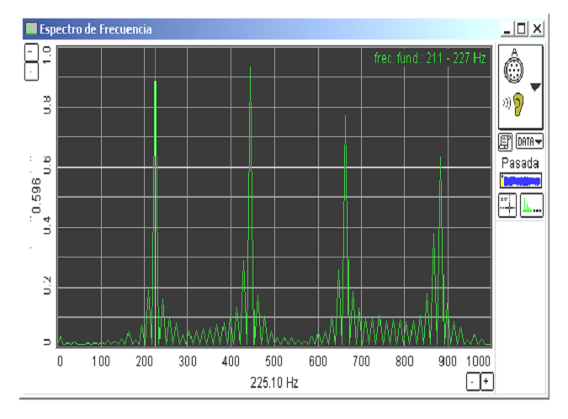Image resolution: width=568 pixels, height=419 pixels.
Task: Click the horizontal axis zoom-in plus button
Action: tap(486, 382)
